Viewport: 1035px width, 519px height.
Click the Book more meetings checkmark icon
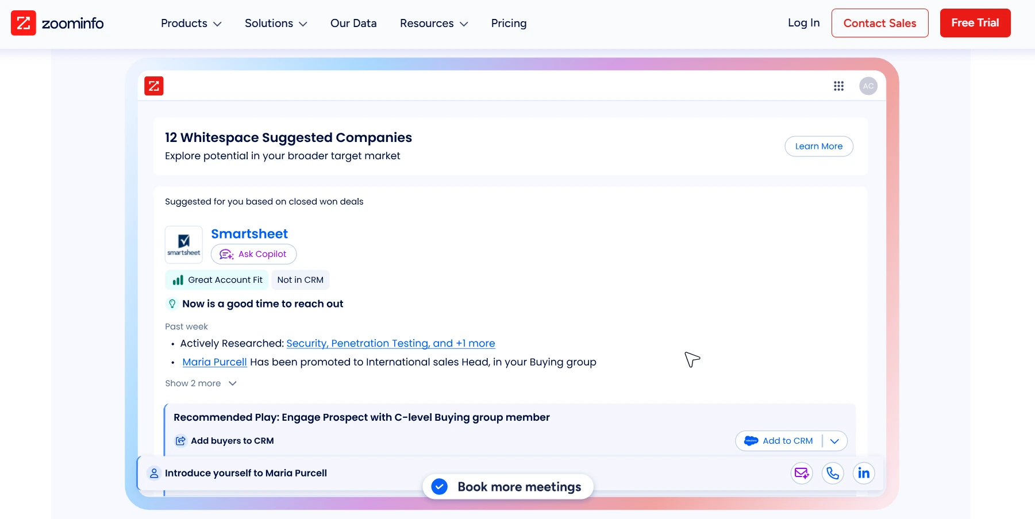click(x=440, y=487)
